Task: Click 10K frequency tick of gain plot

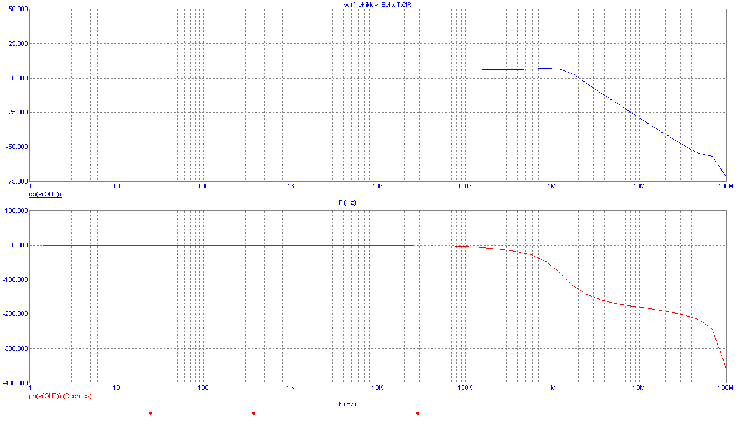Action: [378, 186]
